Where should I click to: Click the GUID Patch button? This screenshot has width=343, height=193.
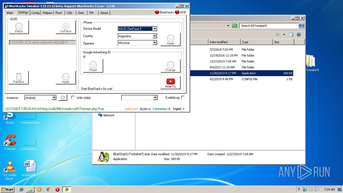(x=19, y=28)
